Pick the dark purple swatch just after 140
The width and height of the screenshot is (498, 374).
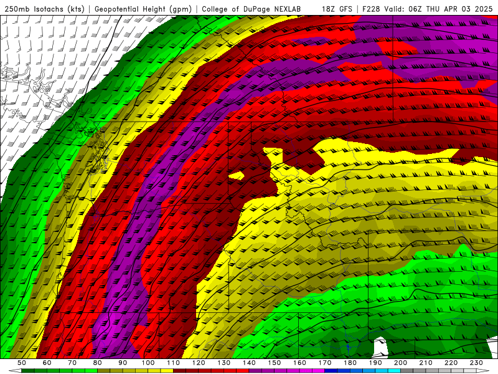pyautogui.click(x=255, y=371)
